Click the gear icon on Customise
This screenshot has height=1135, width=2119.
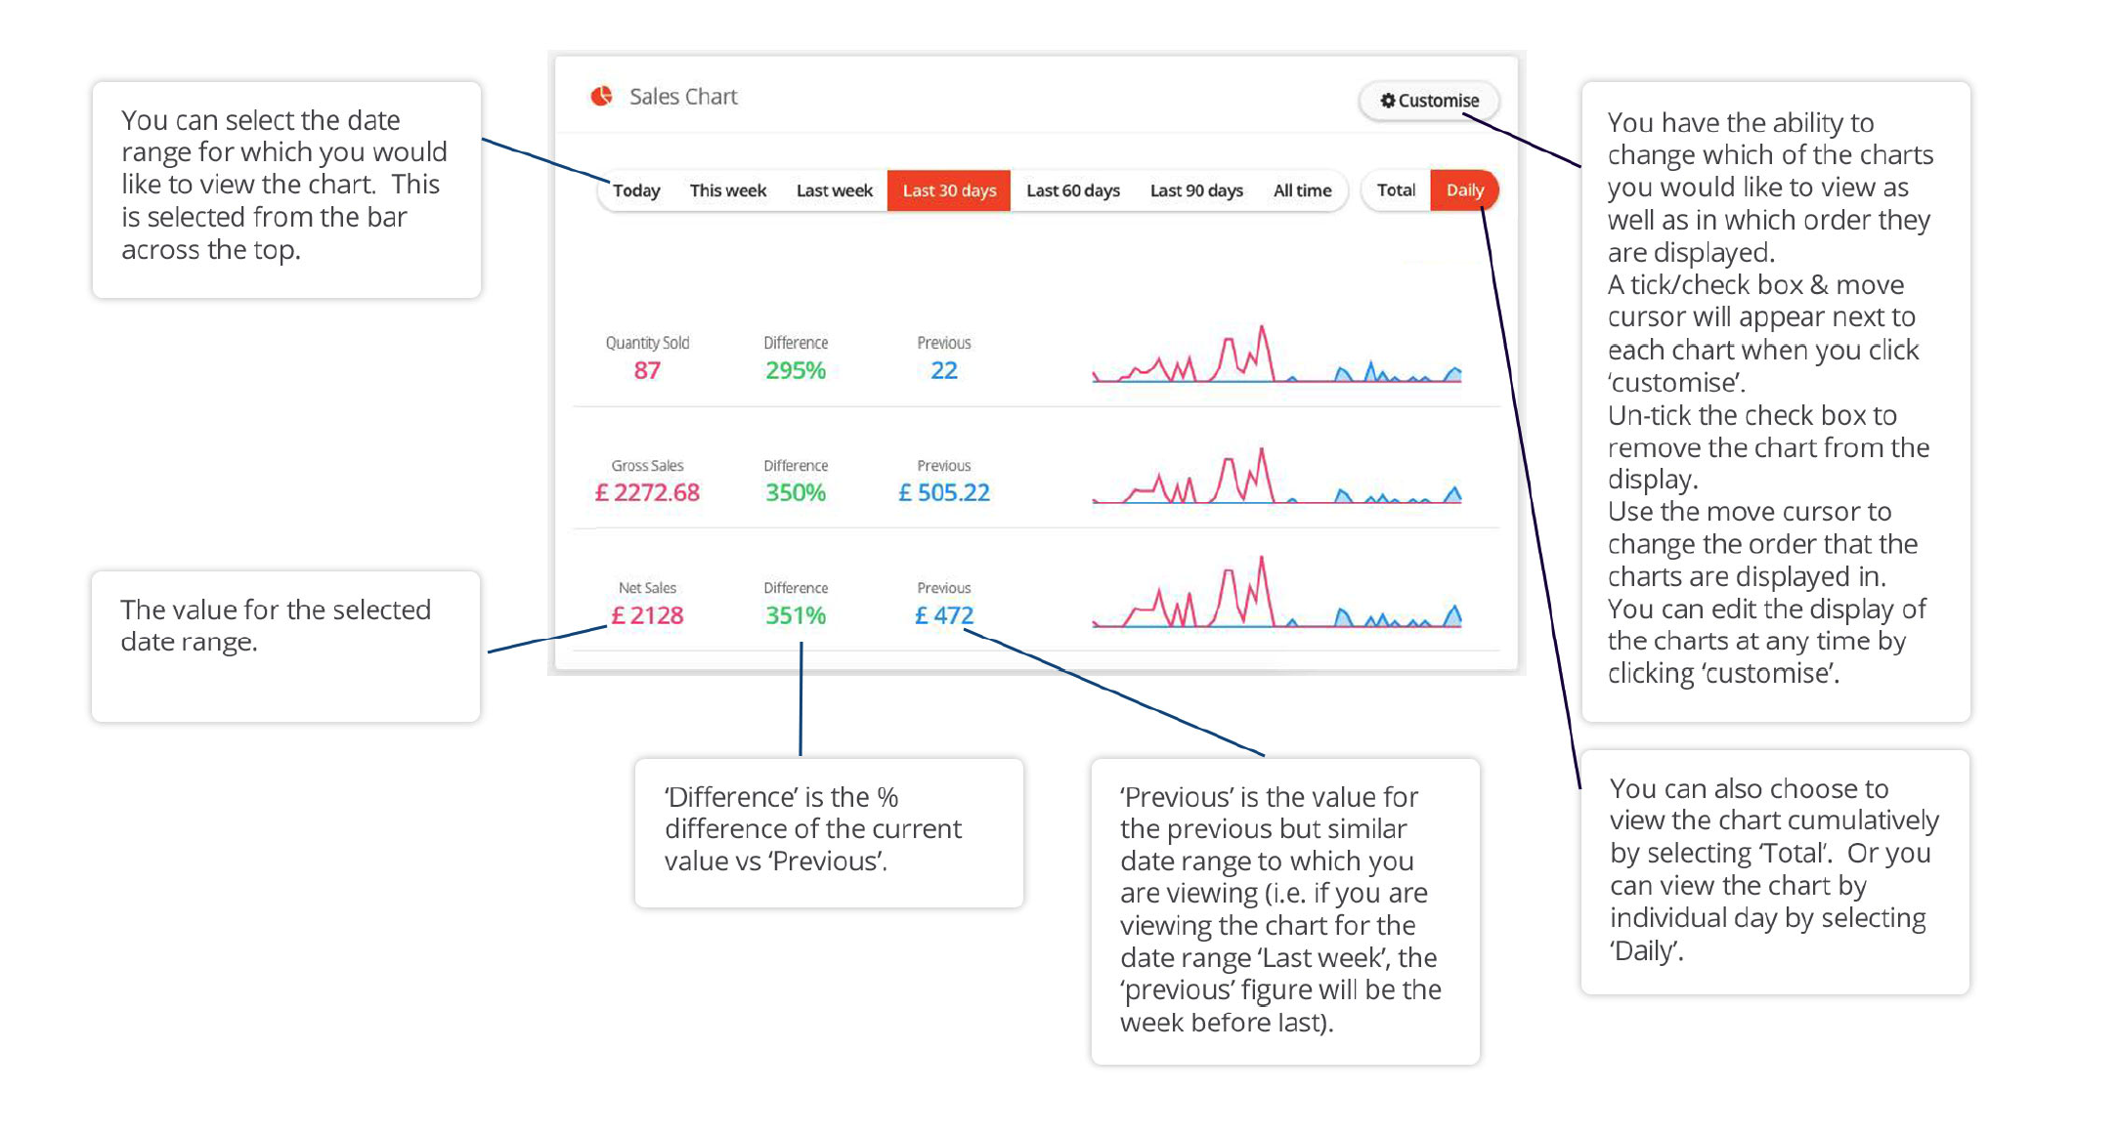(1387, 101)
